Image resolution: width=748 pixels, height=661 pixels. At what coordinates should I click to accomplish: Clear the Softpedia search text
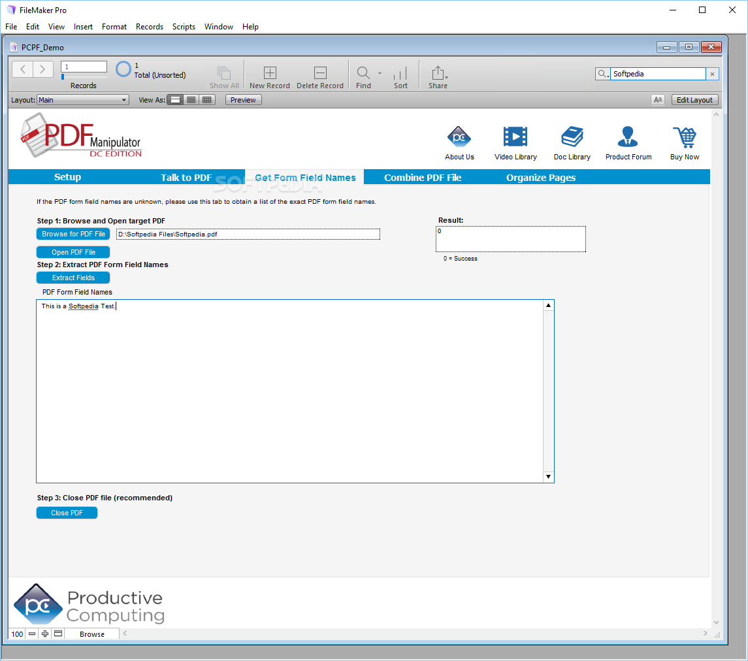pyautogui.click(x=712, y=74)
